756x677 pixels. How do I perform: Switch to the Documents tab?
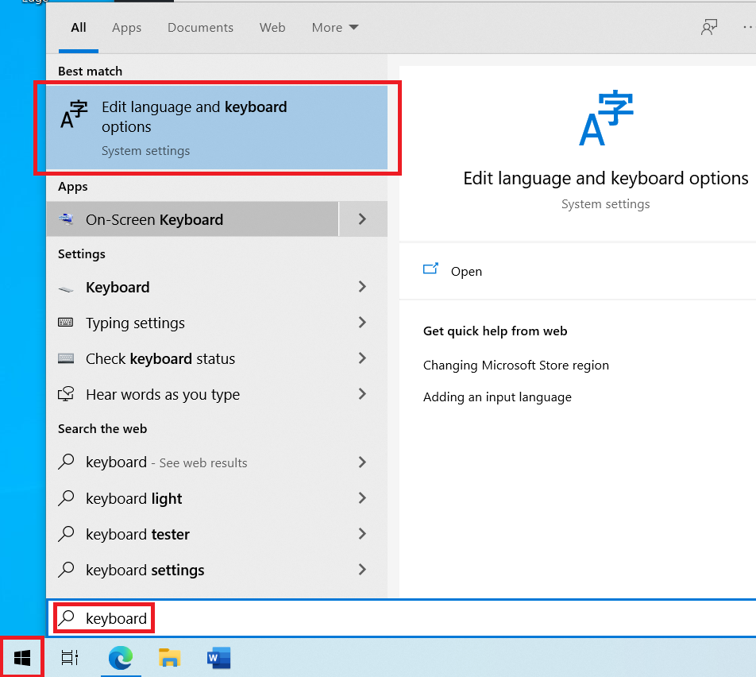point(199,27)
